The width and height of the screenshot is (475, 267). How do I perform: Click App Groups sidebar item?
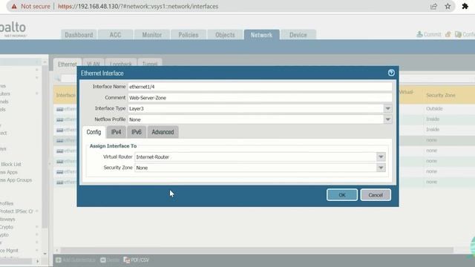16,179
